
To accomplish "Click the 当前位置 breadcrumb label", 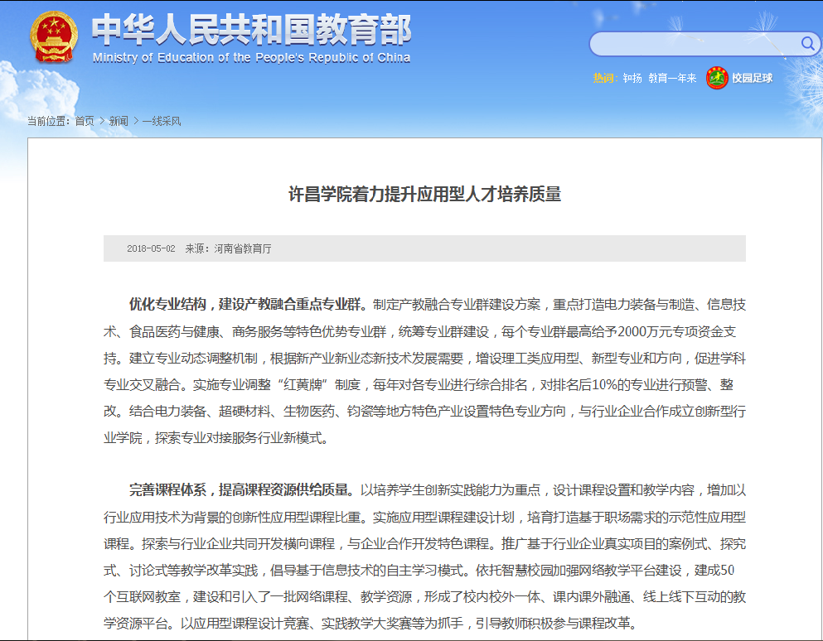I will (48, 121).
